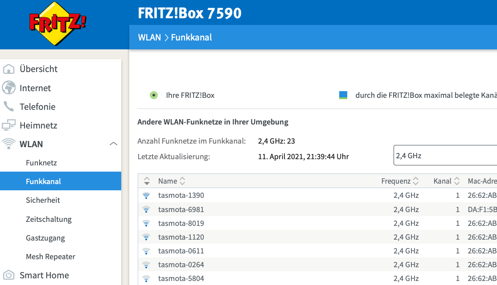Click the WLAN wifi icon in sidebar

pyautogui.click(x=8, y=144)
